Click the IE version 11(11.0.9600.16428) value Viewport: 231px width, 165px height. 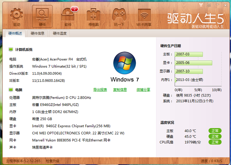pos(49,80)
